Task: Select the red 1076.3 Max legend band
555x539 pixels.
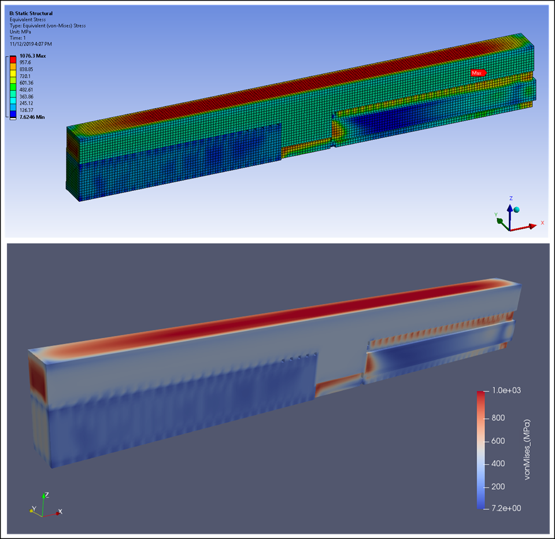Action: coord(14,59)
